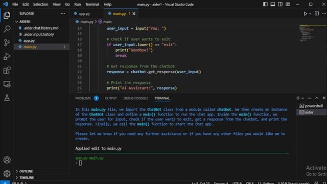Open the Manage gear icon
Image resolution: width=327 pixels, height=184 pixels.
point(7,173)
